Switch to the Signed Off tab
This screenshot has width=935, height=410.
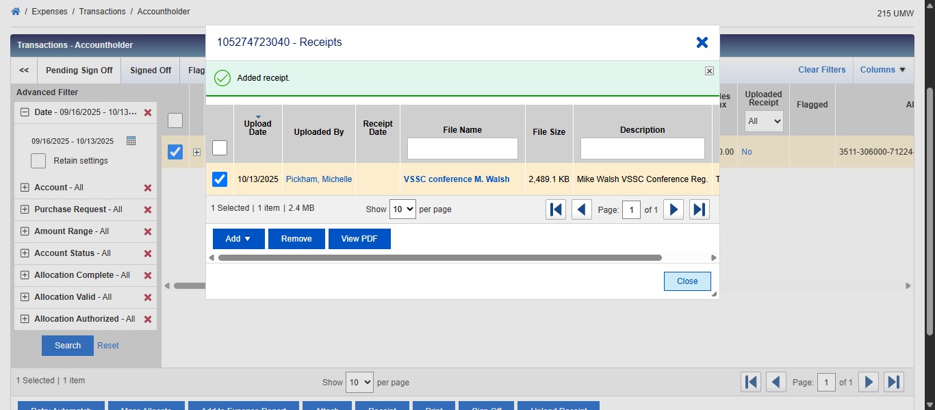(x=151, y=71)
